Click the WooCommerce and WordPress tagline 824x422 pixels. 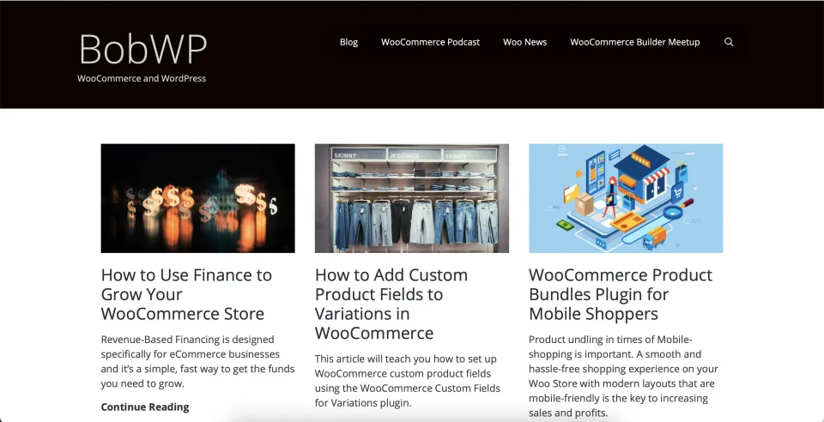pyautogui.click(x=142, y=78)
